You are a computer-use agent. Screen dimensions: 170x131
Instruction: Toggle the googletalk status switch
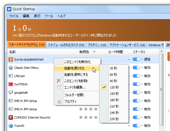136,93
